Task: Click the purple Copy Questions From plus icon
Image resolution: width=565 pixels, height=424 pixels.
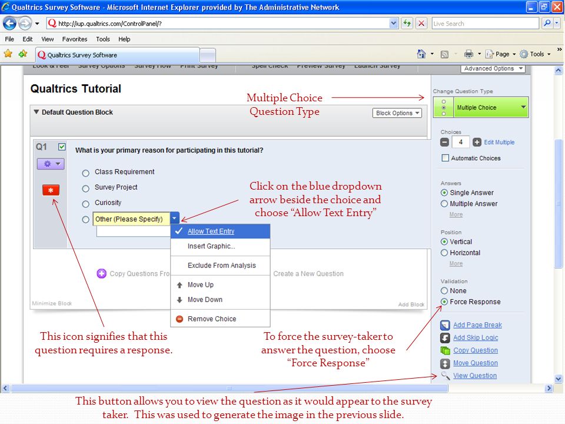Action: click(102, 274)
